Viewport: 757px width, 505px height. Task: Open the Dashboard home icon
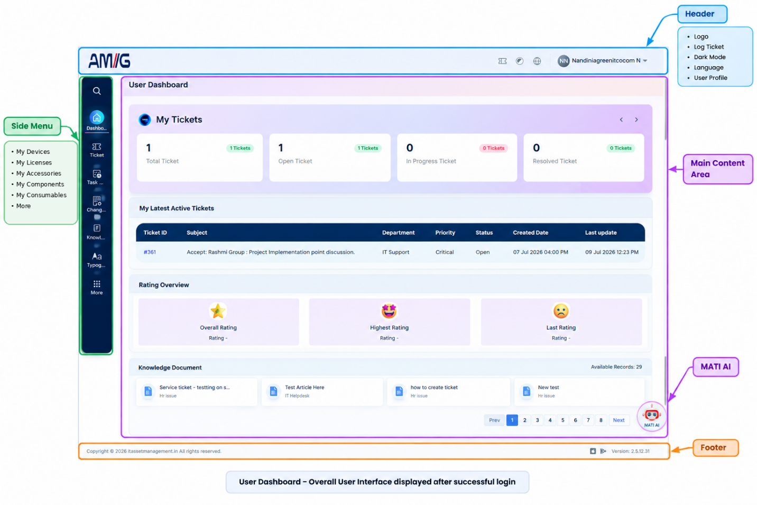tap(97, 117)
